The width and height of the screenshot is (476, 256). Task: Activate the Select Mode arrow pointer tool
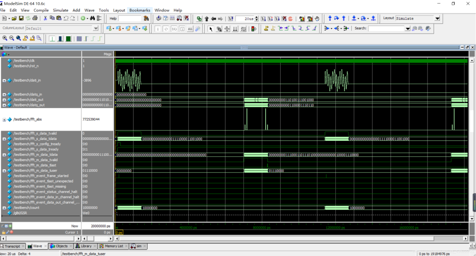point(211,29)
